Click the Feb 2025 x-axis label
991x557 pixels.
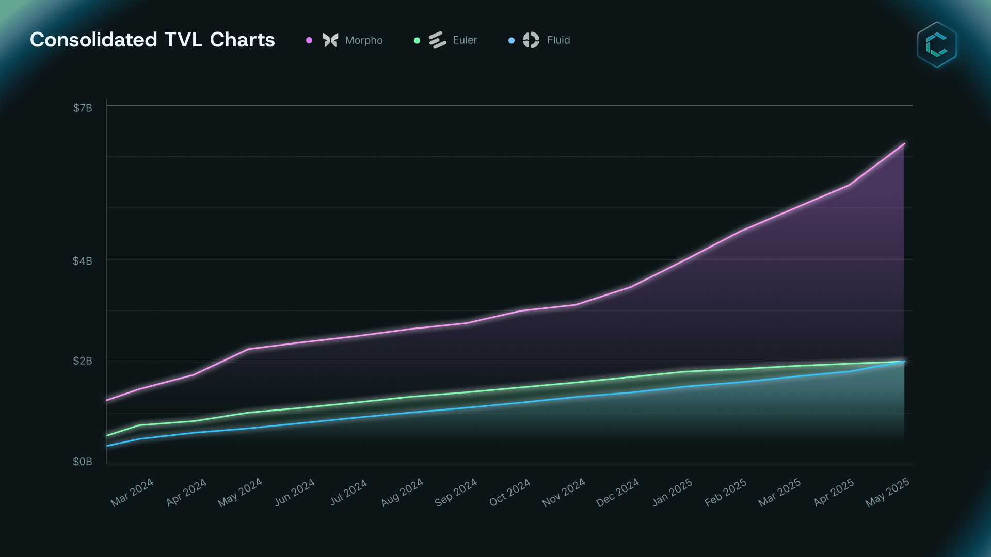tap(726, 493)
